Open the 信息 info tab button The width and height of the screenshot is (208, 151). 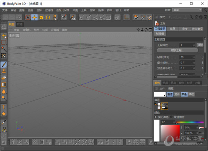click(172, 29)
